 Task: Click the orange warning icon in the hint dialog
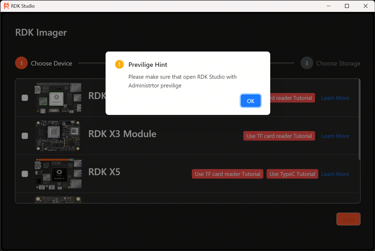pos(119,64)
